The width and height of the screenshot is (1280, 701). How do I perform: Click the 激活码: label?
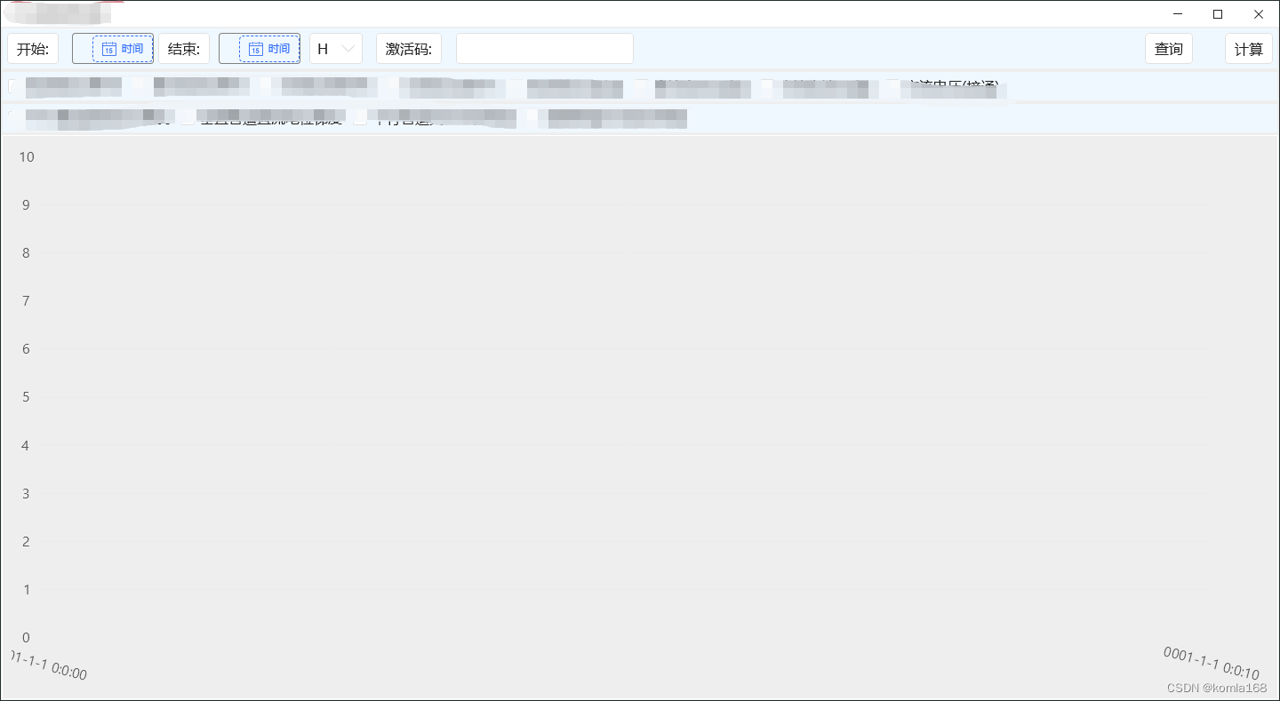click(x=409, y=49)
